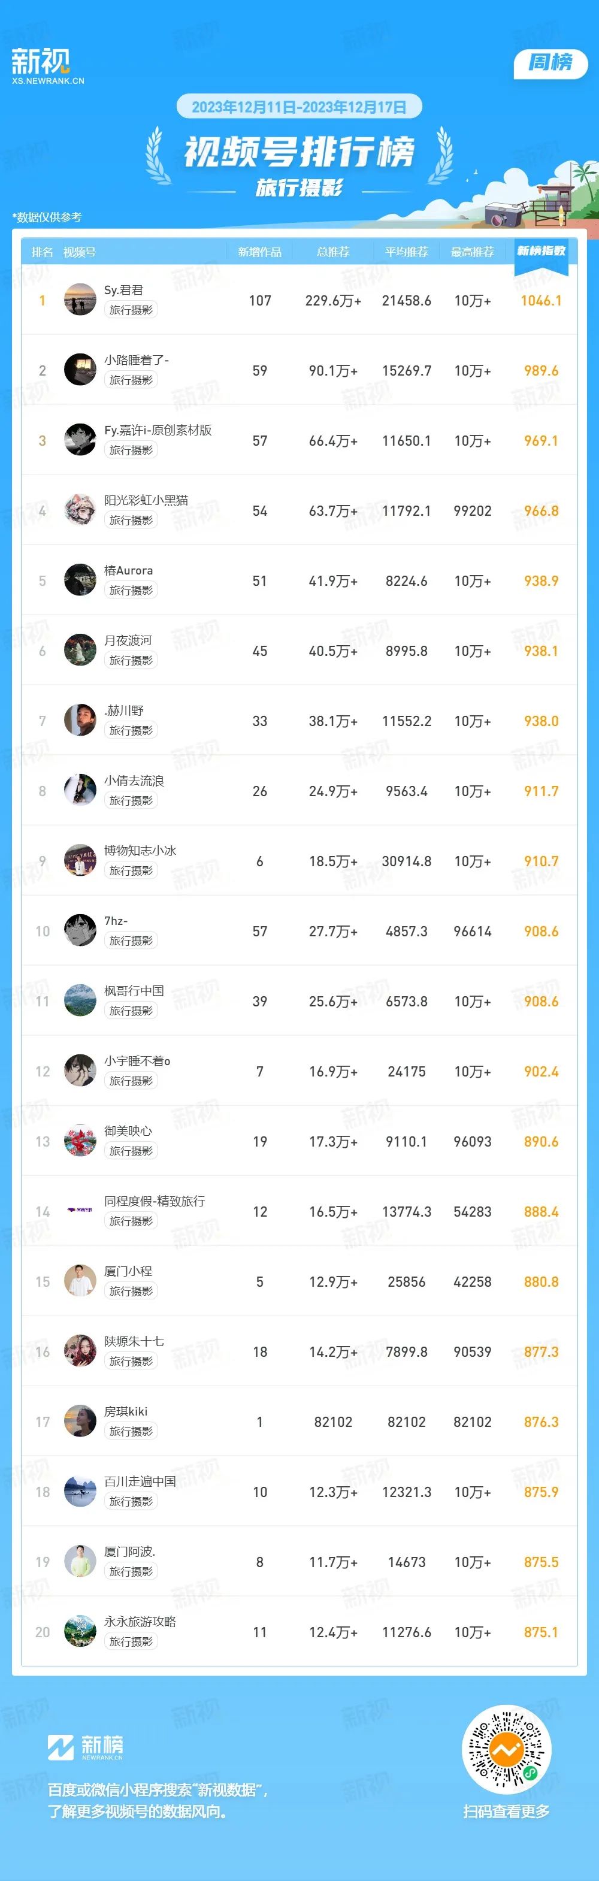Click the 周榜 badge

551,63
